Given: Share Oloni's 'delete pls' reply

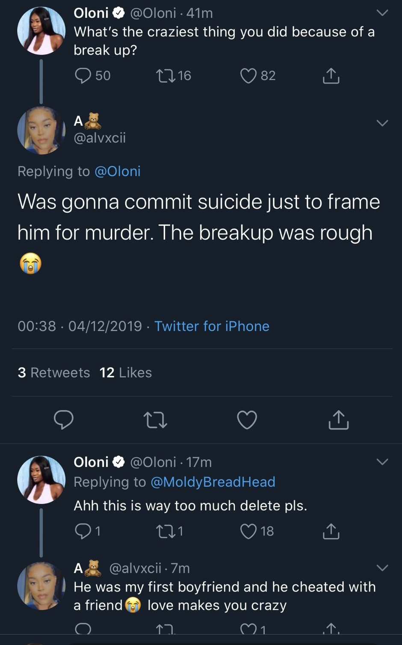Looking at the screenshot, I should [x=331, y=531].
